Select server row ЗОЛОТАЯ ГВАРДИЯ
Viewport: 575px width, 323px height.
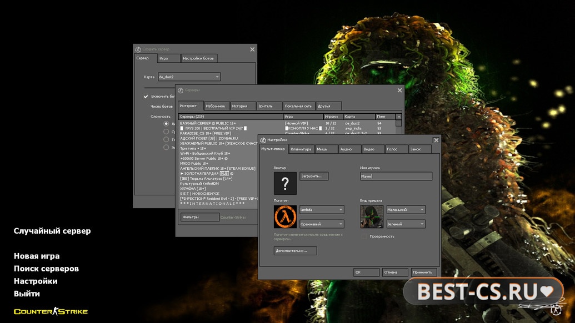(x=218, y=174)
